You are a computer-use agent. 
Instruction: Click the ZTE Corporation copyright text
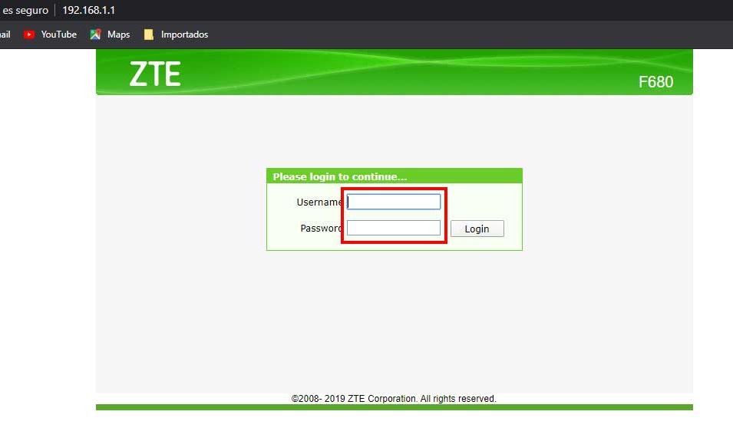click(394, 399)
